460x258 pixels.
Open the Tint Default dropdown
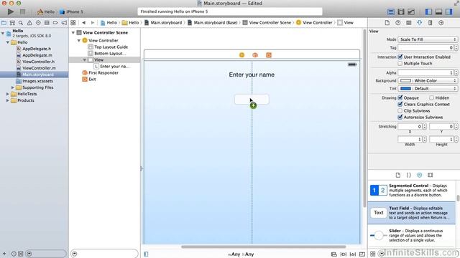(436, 88)
